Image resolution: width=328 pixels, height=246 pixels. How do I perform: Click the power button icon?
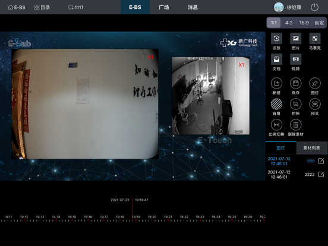coord(314,7)
